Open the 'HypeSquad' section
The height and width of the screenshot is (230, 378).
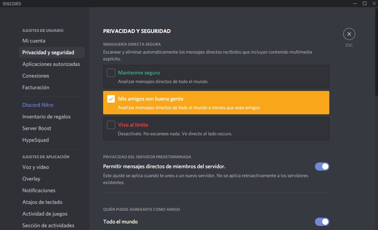(35, 140)
